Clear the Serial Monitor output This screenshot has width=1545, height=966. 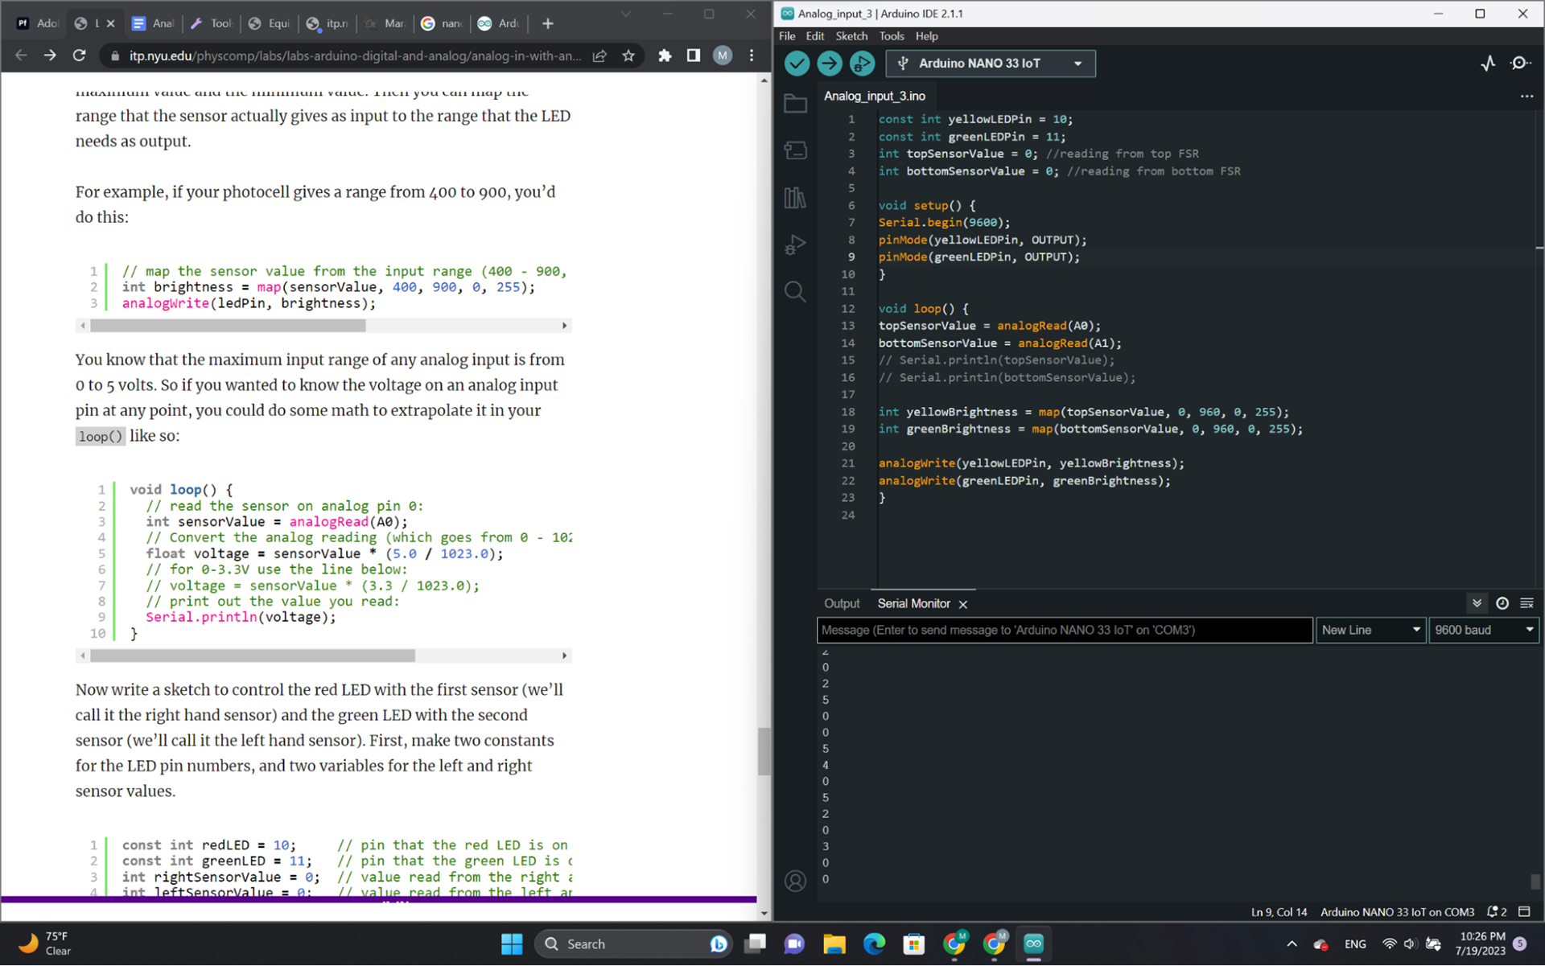(x=1526, y=603)
